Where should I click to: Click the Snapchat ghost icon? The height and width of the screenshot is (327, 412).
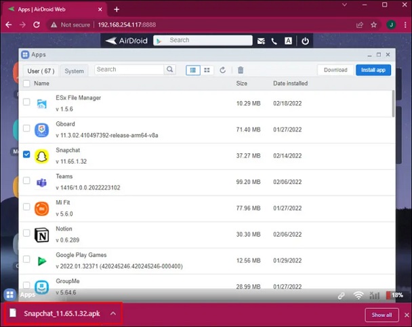coord(41,156)
